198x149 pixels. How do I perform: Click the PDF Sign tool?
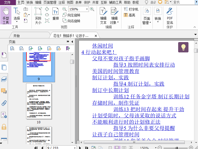coord(170,16)
